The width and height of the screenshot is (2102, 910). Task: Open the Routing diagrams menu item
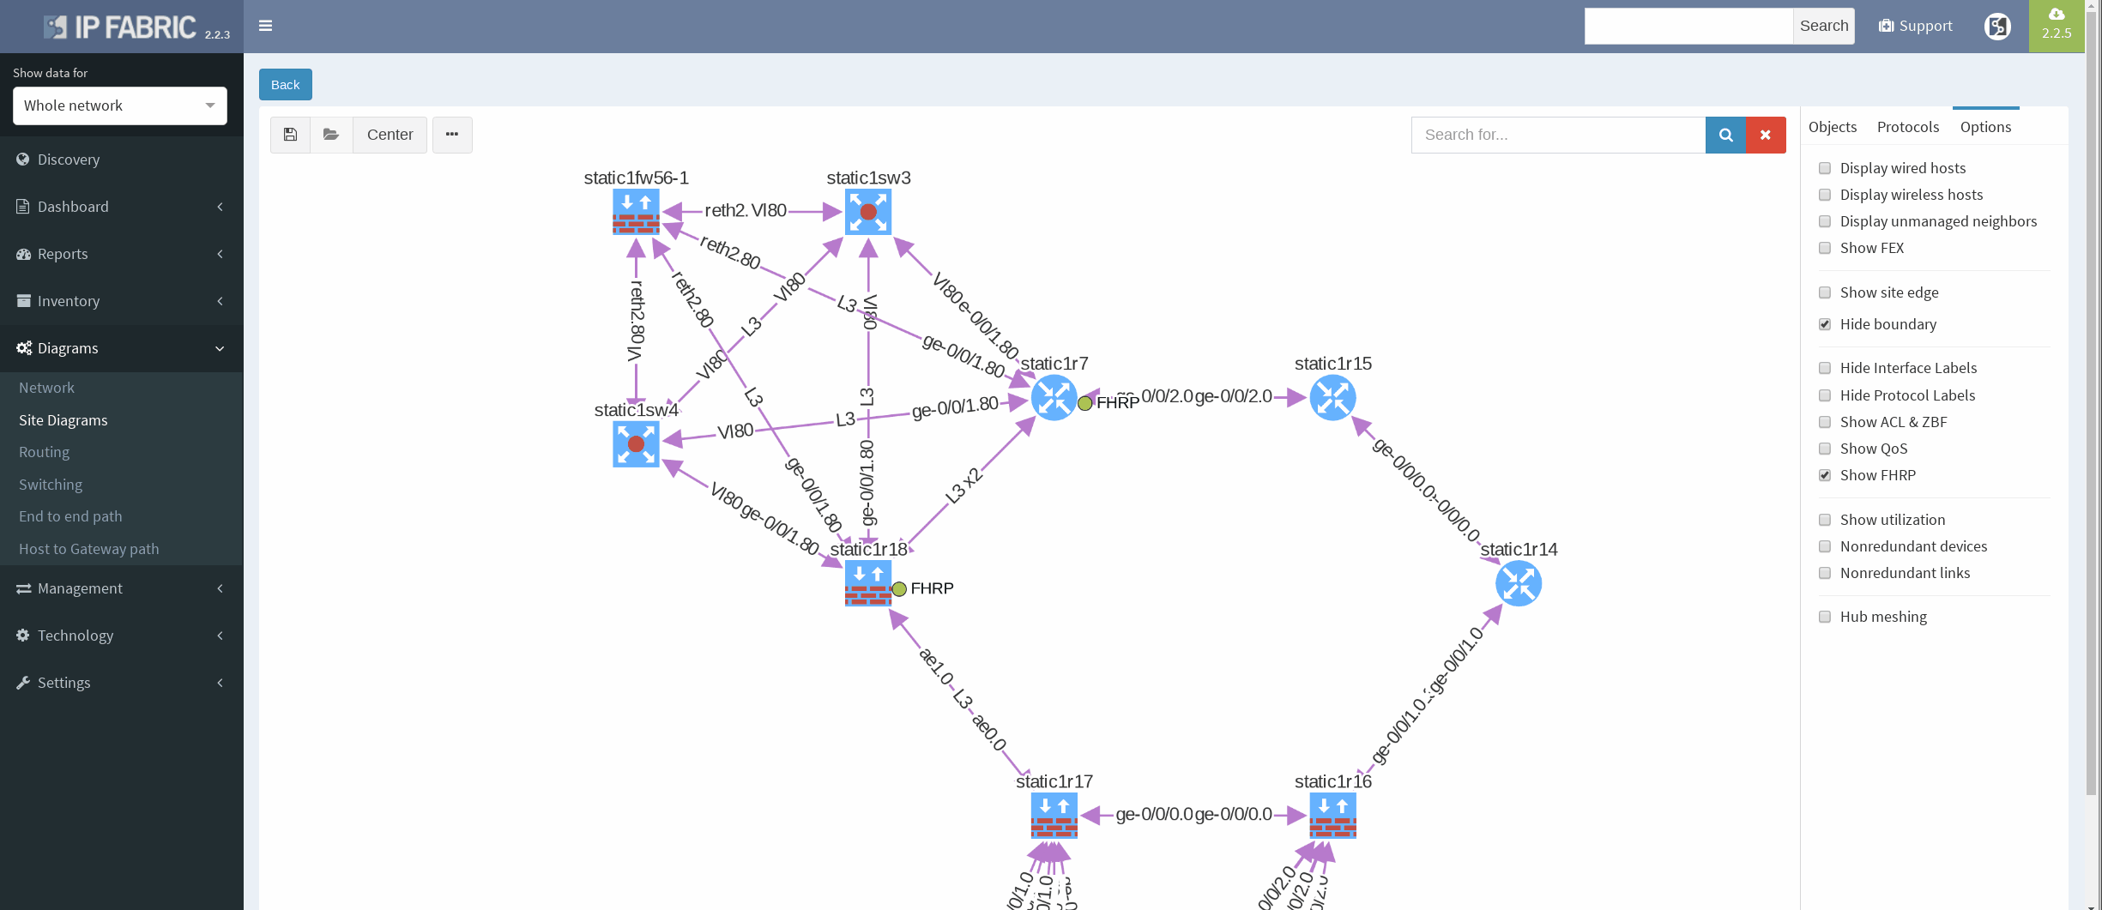click(45, 452)
